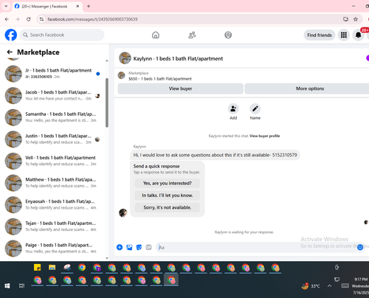
Task: Choose a sticker in the composer
Action: [139, 247]
